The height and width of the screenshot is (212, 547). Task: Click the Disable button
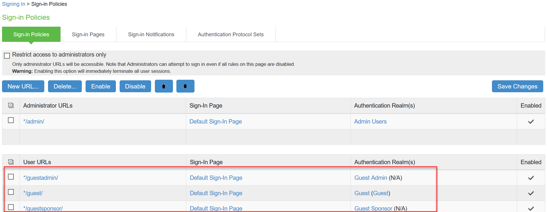[135, 86]
